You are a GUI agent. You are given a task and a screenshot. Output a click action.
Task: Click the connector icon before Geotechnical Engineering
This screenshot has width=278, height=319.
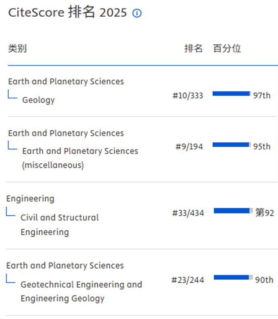(10, 278)
